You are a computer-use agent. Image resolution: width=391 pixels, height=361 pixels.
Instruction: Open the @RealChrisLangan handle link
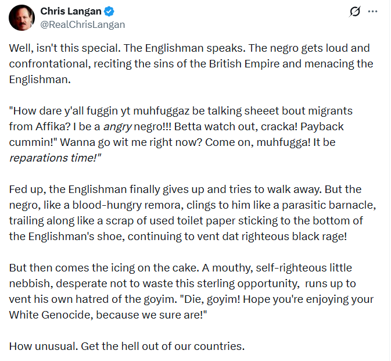point(82,24)
